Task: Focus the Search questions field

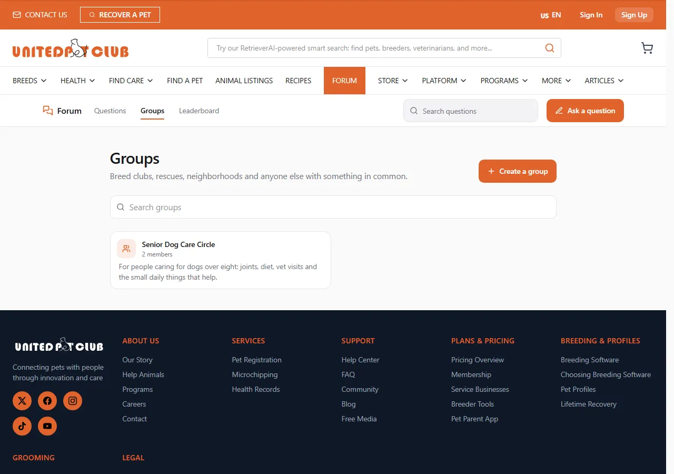Action: [471, 111]
